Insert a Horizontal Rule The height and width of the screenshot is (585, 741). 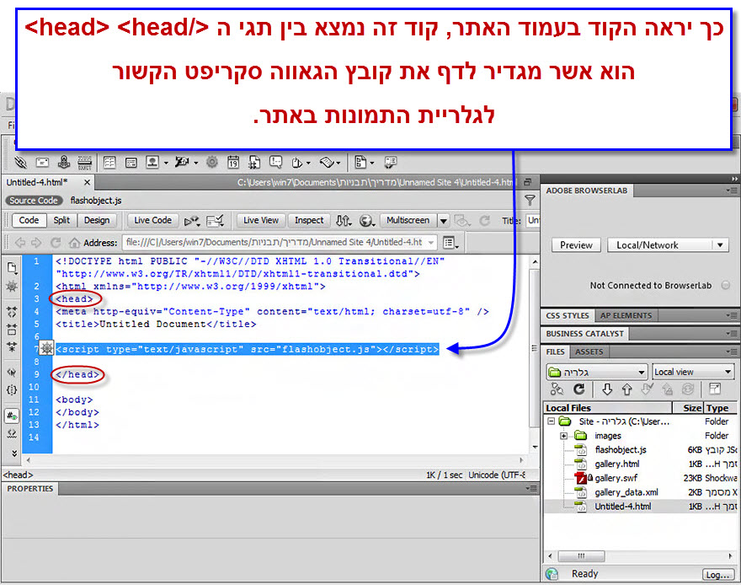click(84, 163)
